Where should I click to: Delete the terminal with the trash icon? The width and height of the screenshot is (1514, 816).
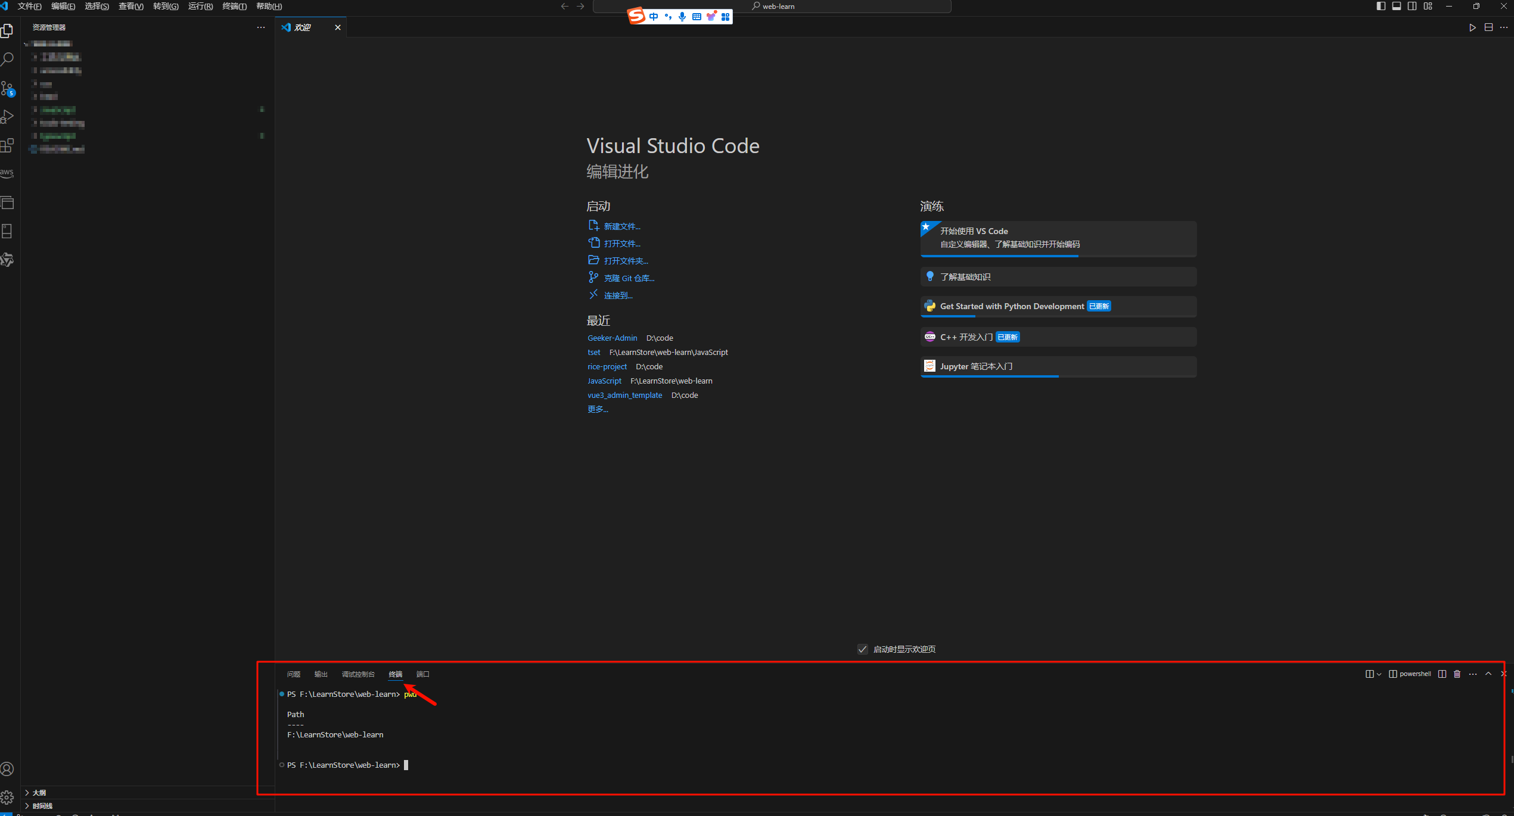click(x=1457, y=674)
